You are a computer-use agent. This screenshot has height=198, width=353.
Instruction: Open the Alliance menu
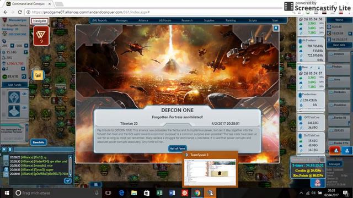click(143, 20)
